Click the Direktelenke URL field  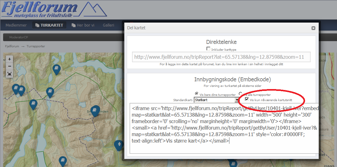[221, 57]
